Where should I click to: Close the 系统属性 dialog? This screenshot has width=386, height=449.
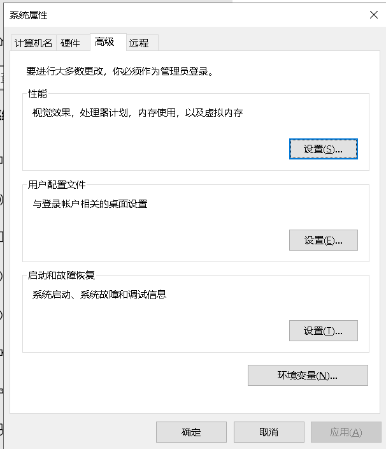coord(374,15)
